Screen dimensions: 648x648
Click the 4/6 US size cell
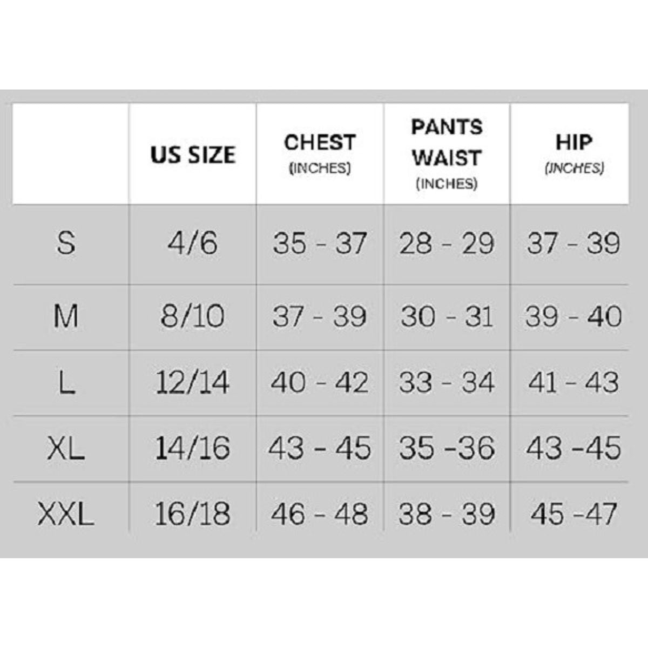(193, 243)
